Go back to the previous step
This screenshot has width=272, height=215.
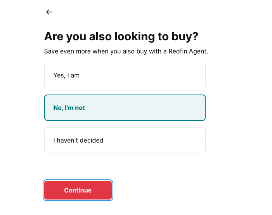click(x=49, y=12)
